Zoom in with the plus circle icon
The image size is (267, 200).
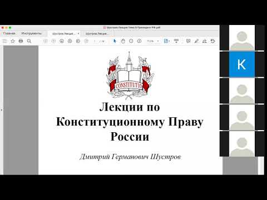pyautogui.click(x=139, y=41)
